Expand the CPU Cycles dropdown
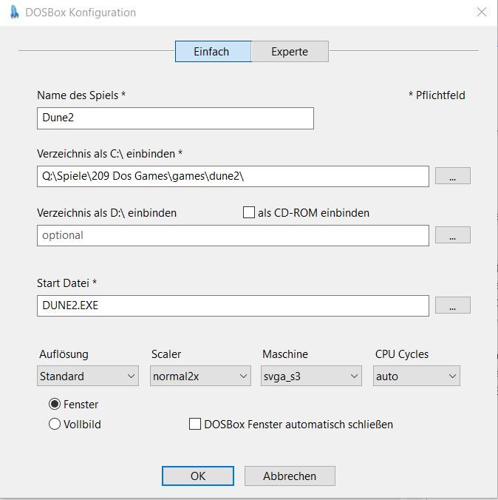This screenshot has height=500, width=498. click(x=417, y=376)
